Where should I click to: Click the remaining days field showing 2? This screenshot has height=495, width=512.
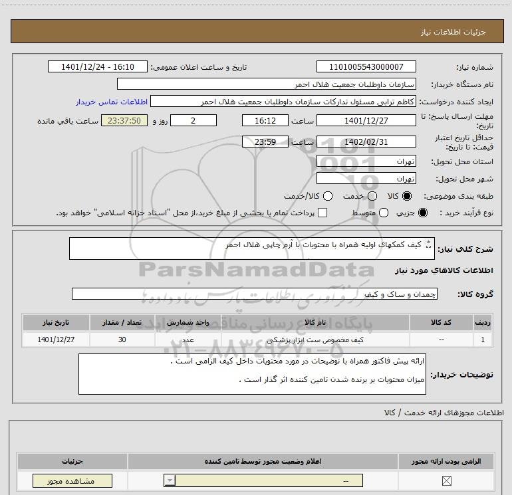tap(193, 120)
